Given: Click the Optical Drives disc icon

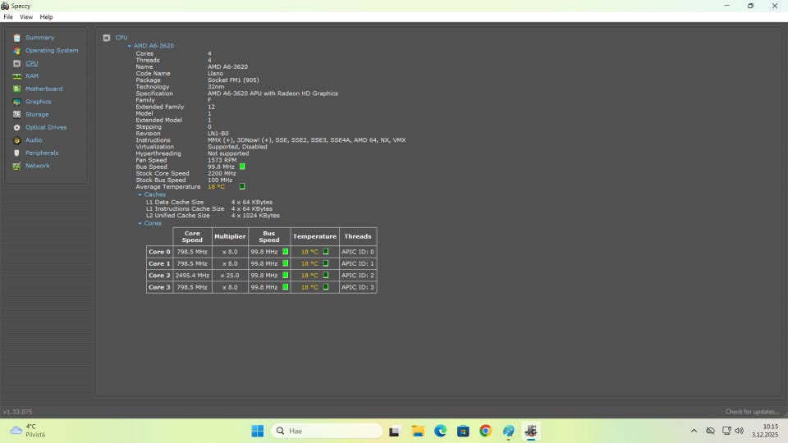Looking at the screenshot, I should (16, 128).
